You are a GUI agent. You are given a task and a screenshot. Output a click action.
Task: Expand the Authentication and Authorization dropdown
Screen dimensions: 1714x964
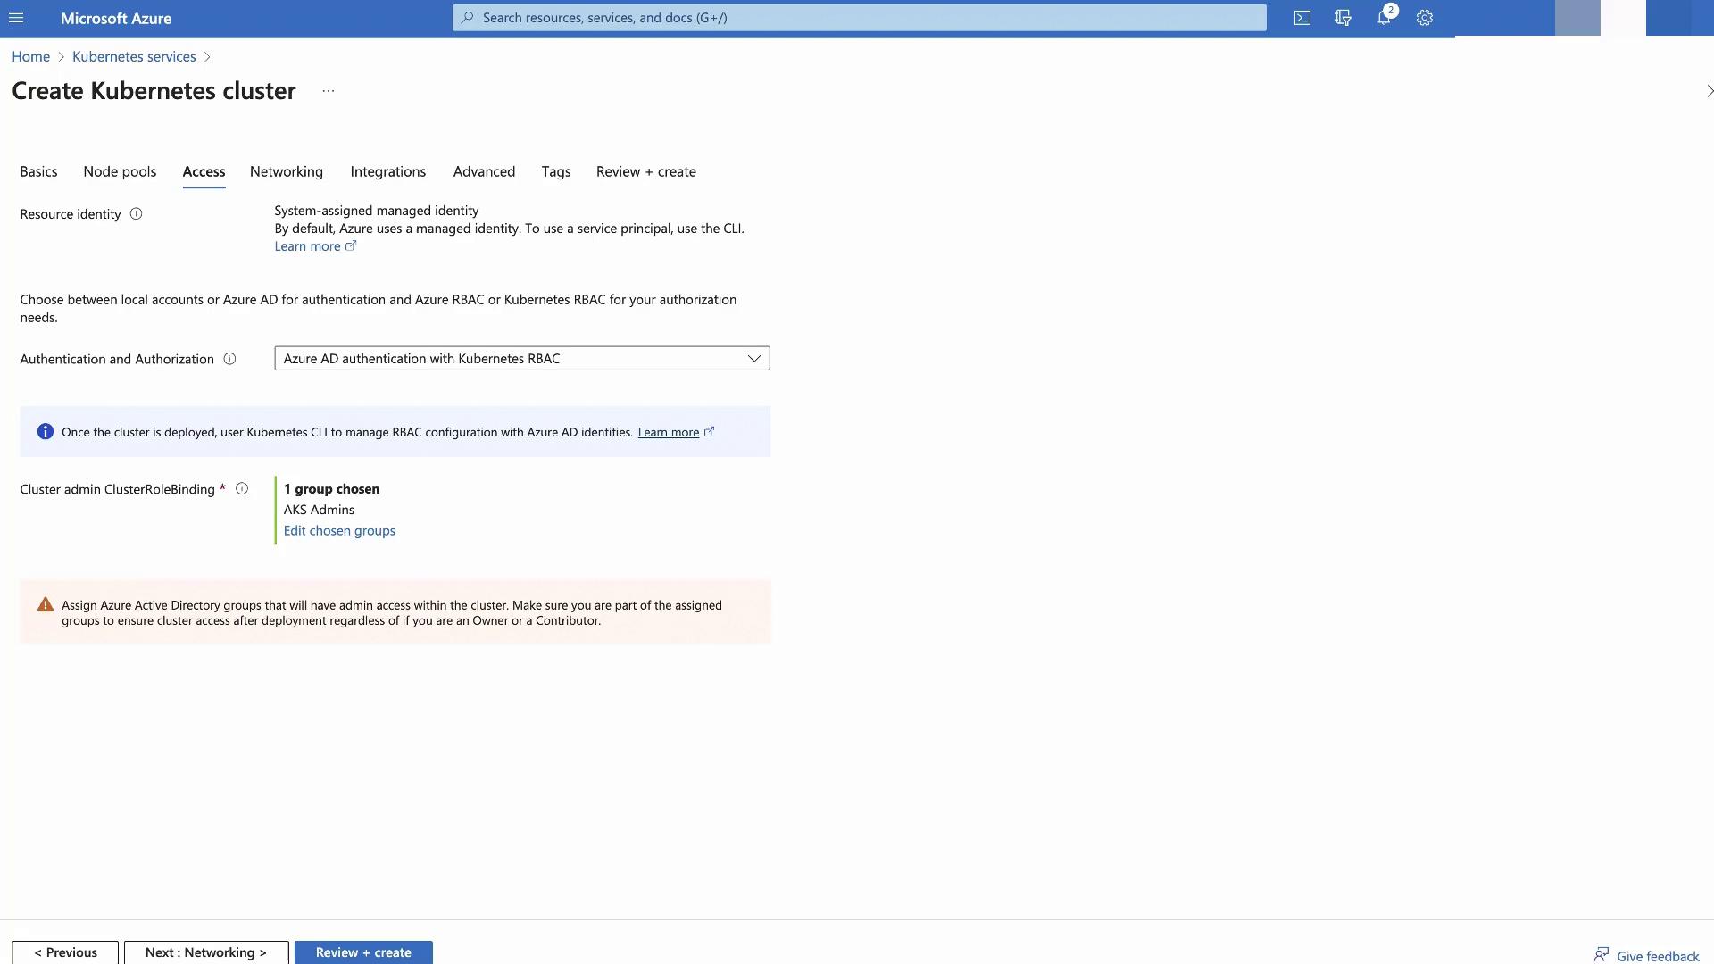[522, 359]
